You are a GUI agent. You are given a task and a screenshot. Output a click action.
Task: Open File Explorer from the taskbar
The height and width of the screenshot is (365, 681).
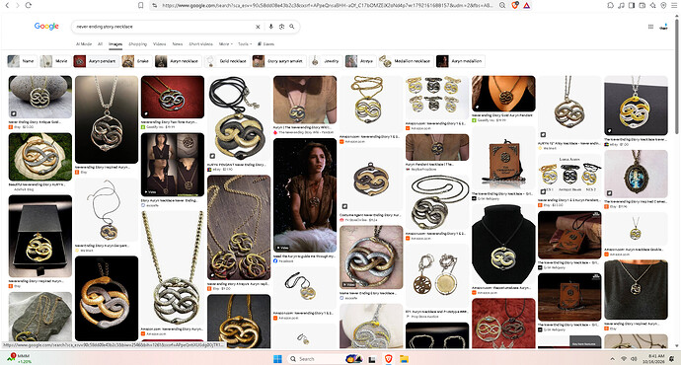[404, 359]
